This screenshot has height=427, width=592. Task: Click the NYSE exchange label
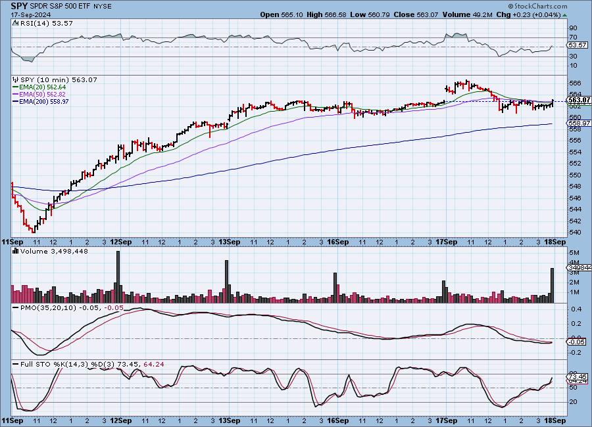[x=102, y=7]
